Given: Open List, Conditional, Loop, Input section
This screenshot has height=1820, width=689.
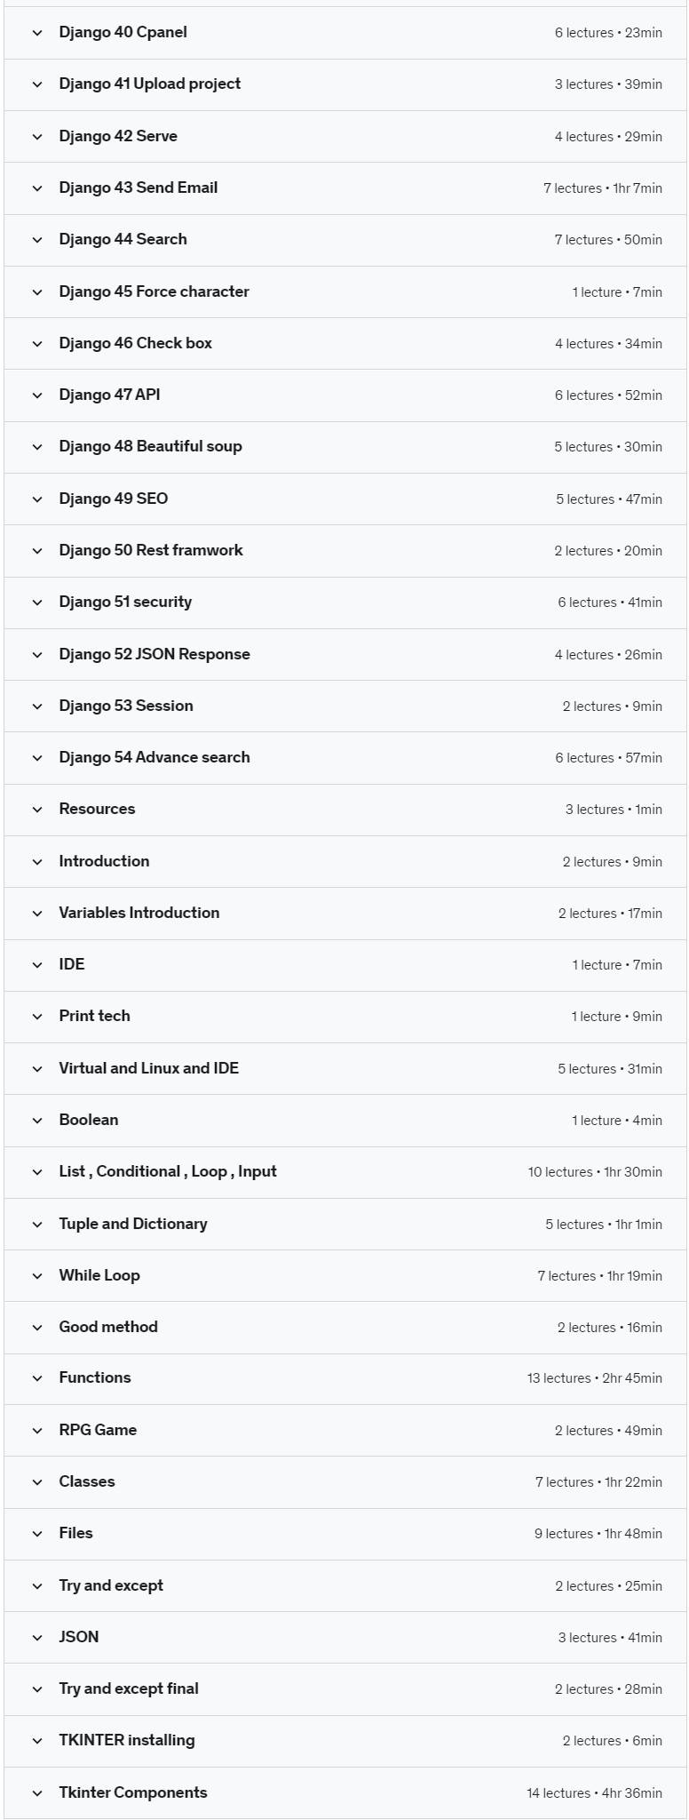Looking at the screenshot, I should (168, 1171).
